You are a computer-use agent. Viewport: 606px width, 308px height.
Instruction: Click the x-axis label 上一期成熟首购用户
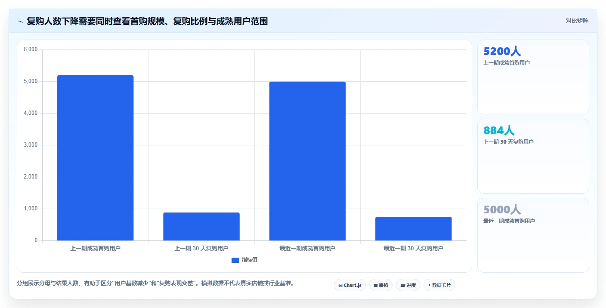(x=96, y=248)
